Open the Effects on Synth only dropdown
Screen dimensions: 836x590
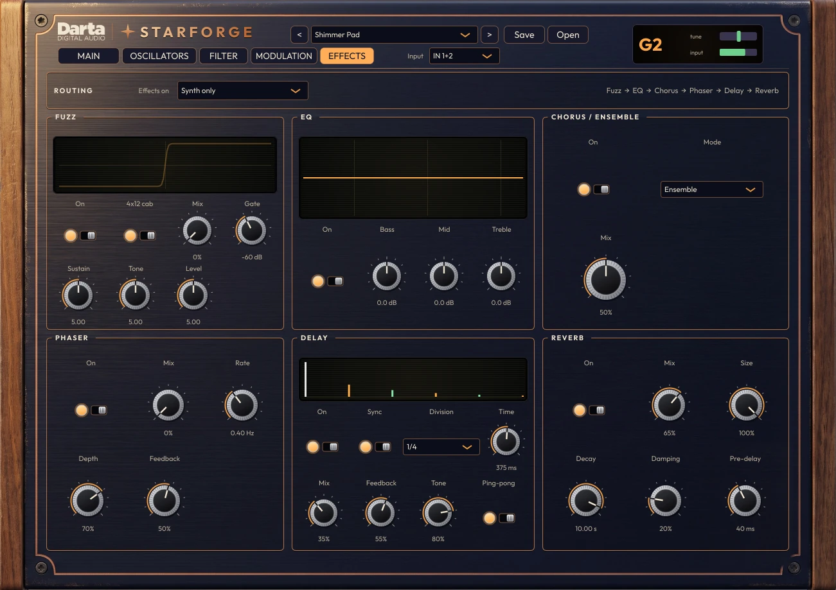click(243, 91)
